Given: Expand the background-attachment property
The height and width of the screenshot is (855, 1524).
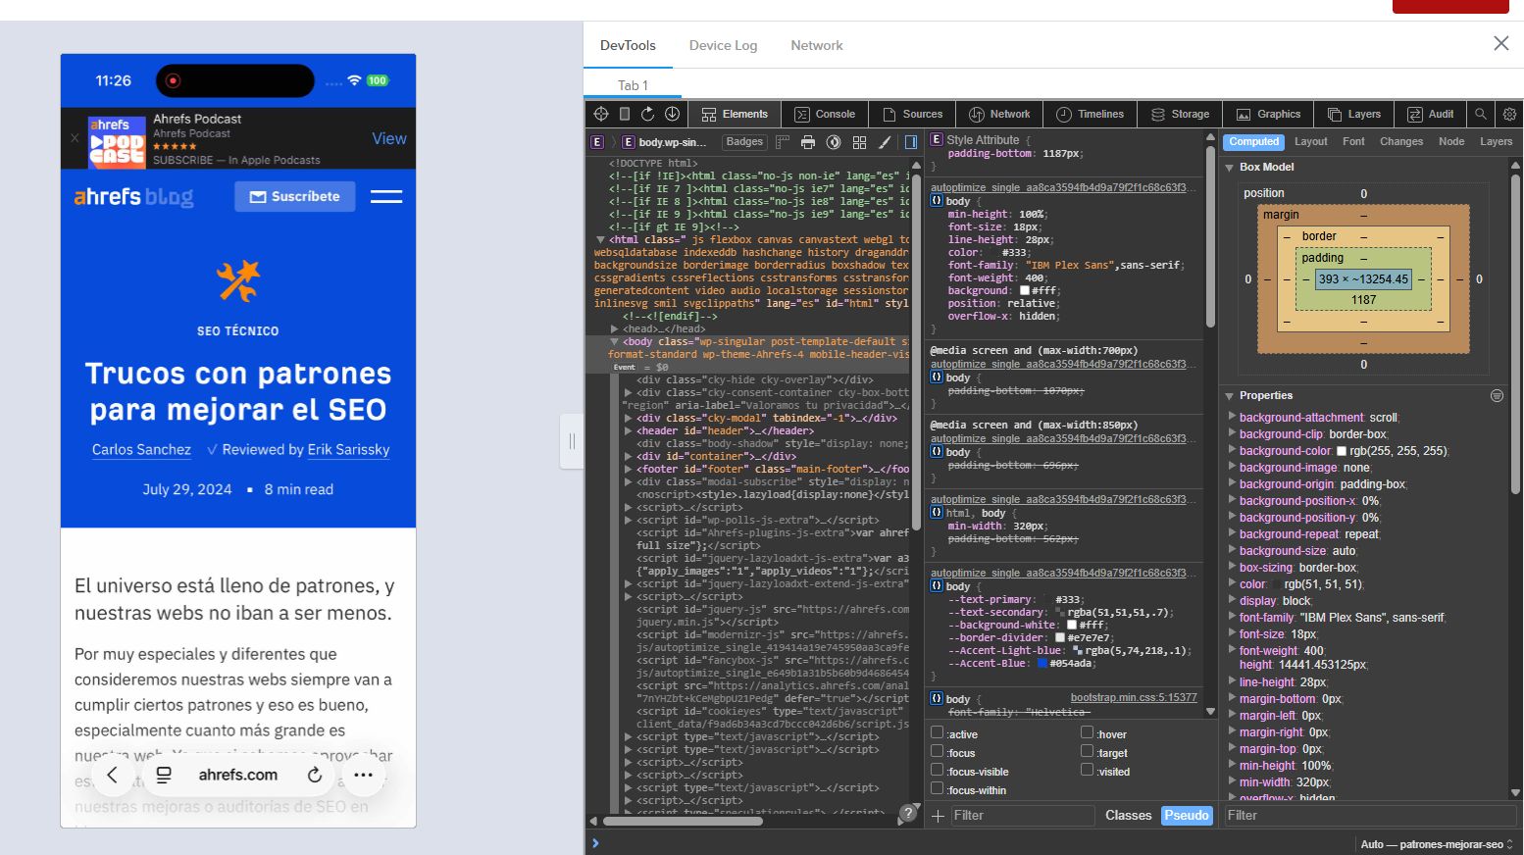Looking at the screenshot, I should coord(1232,417).
